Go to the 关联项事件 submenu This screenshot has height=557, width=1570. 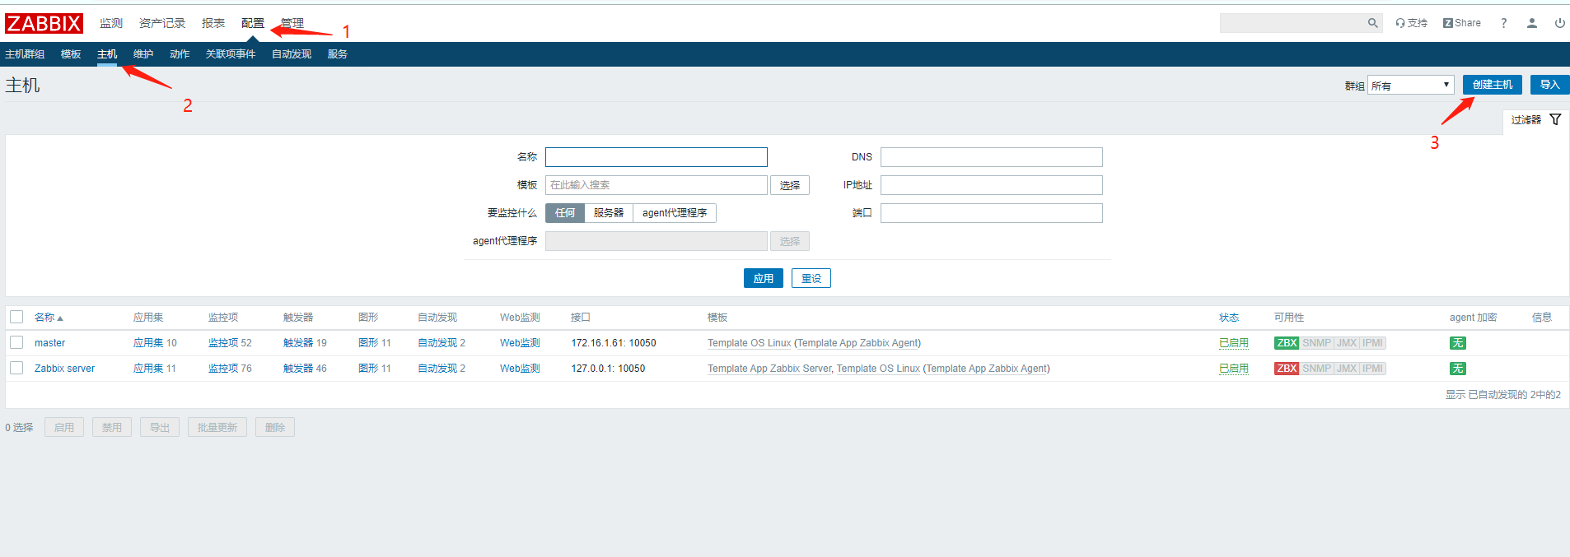coord(231,54)
